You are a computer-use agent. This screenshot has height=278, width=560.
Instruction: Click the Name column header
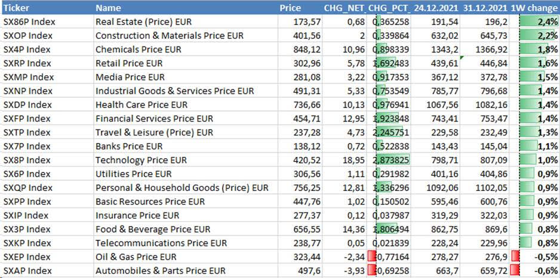pyautogui.click(x=108, y=8)
